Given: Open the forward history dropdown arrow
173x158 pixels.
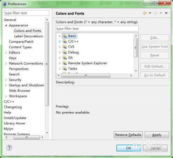Looking at the screenshot, I should 161,13.
